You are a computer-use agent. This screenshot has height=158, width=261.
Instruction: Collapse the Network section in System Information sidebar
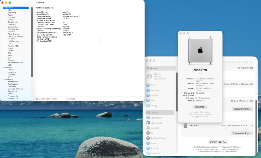point(4,68)
